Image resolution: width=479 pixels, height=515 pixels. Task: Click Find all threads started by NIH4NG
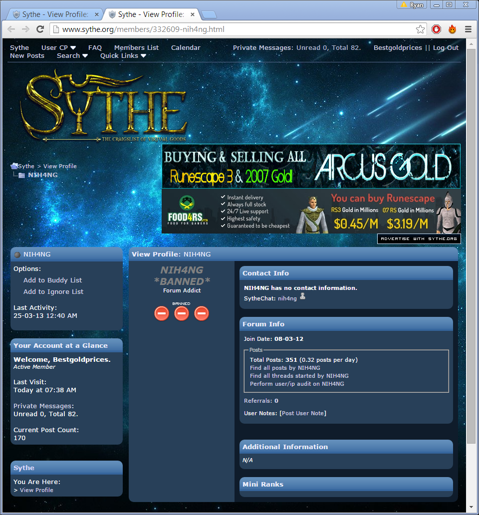(299, 376)
